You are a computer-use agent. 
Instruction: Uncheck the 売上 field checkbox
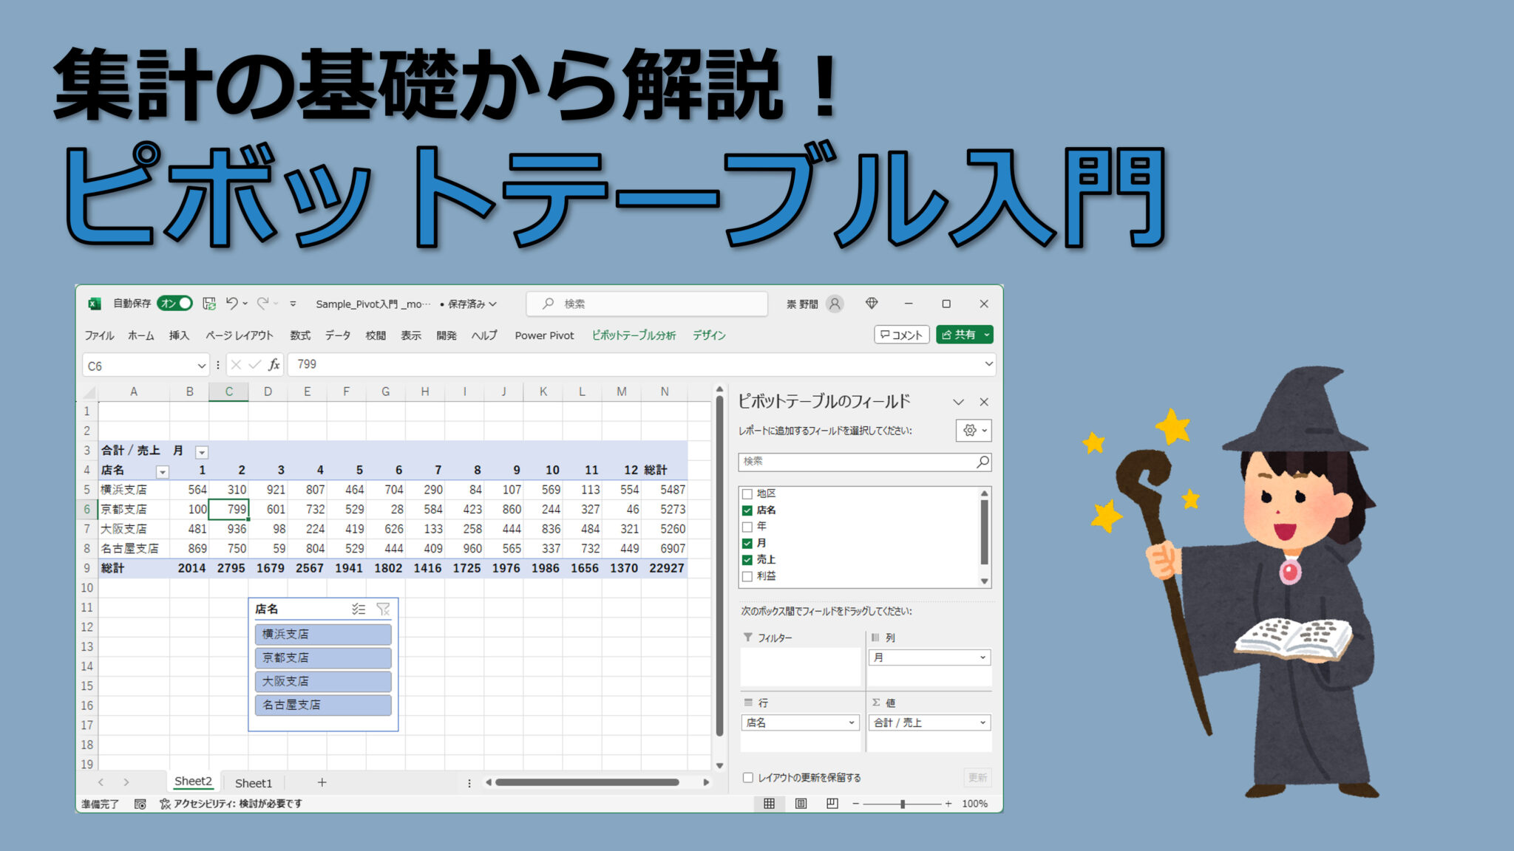(747, 560)
